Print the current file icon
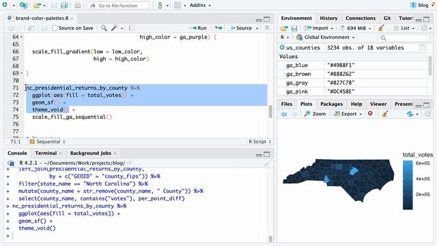The image size is (437, 246). point(78,5)
